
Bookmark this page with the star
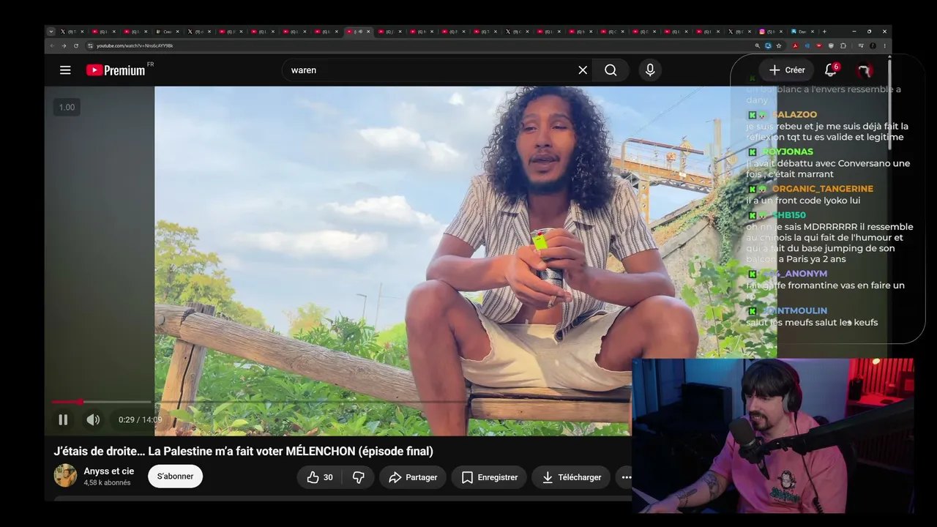(x=779, y=45)
